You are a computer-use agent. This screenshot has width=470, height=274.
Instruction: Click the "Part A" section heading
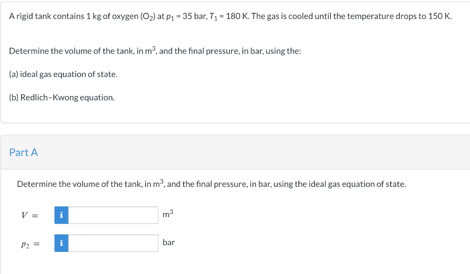pyautogui.click(x=23, y=152)
